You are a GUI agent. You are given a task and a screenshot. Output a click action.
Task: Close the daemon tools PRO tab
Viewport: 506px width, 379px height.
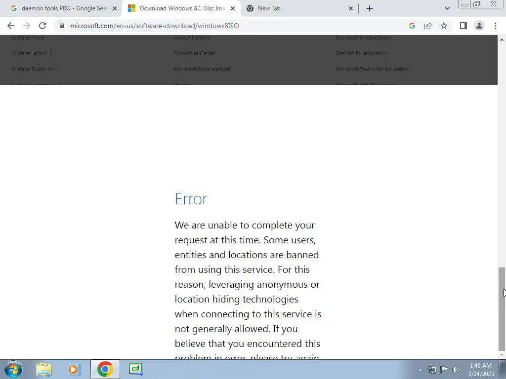[x=115, y=8]
